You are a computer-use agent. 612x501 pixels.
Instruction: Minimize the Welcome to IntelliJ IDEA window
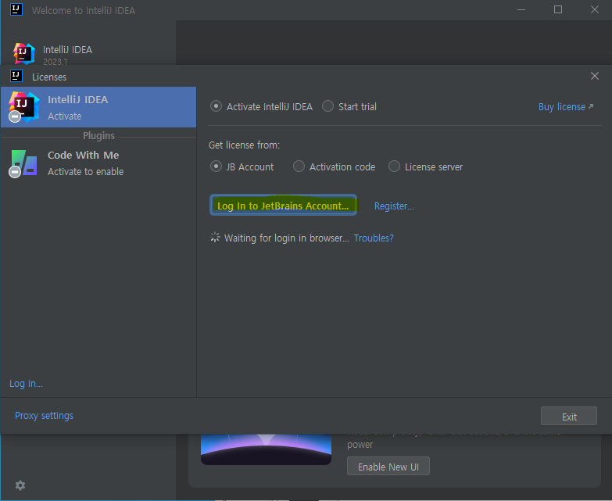tap(521, 9)
